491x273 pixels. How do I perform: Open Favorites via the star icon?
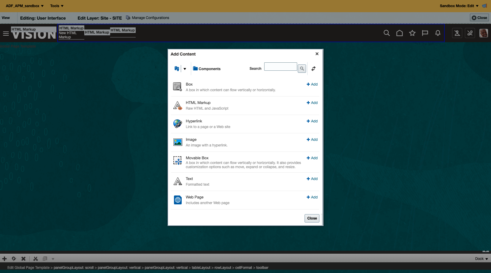click(412, 33)
